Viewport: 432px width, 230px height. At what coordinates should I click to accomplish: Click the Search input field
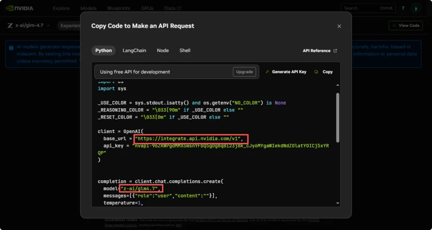(x=368, y=8)
